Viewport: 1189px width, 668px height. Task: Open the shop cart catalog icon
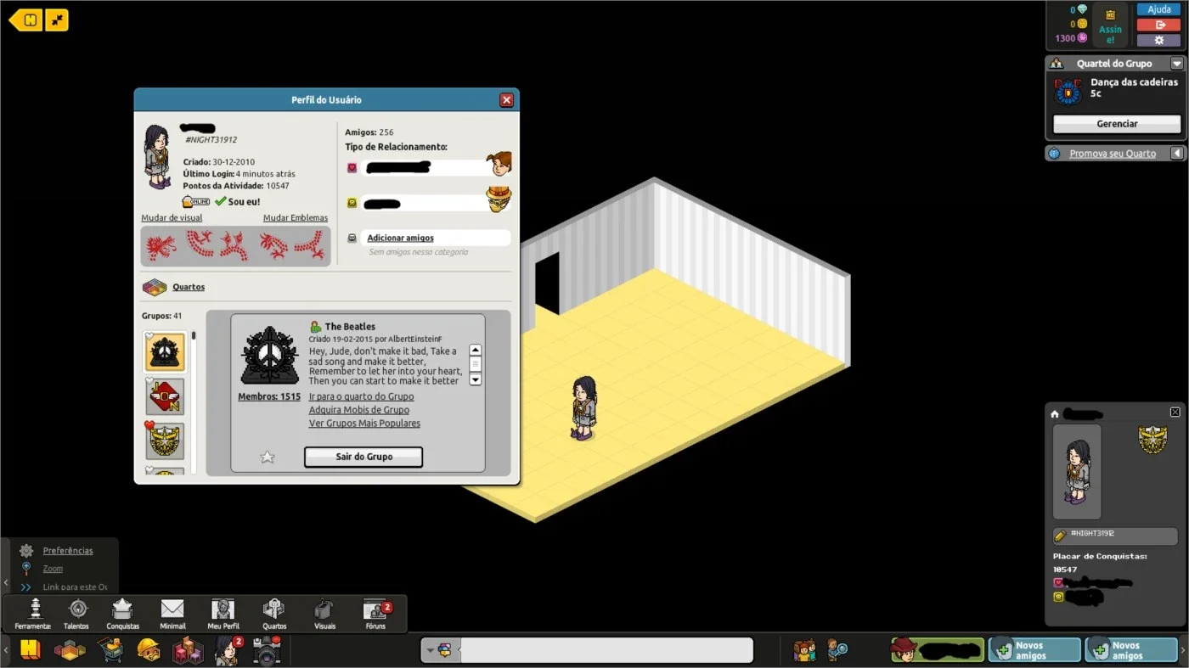coord(110,650)
